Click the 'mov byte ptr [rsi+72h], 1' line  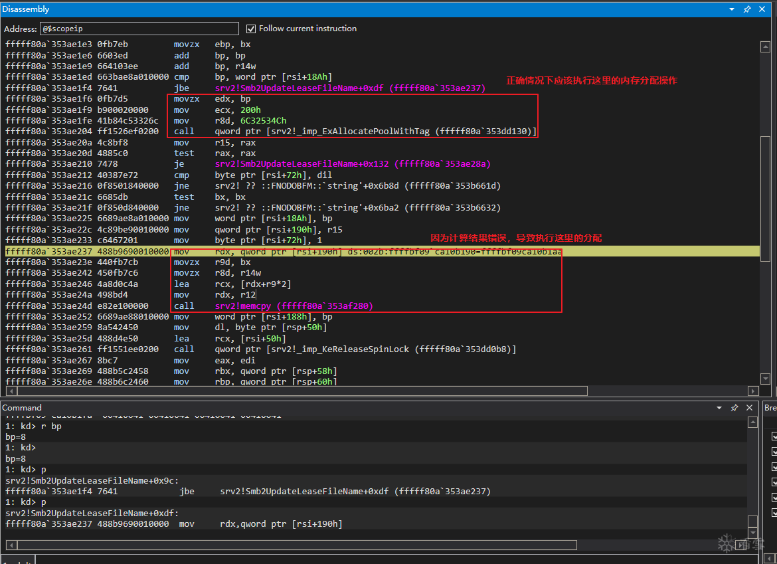click(164, 240)
